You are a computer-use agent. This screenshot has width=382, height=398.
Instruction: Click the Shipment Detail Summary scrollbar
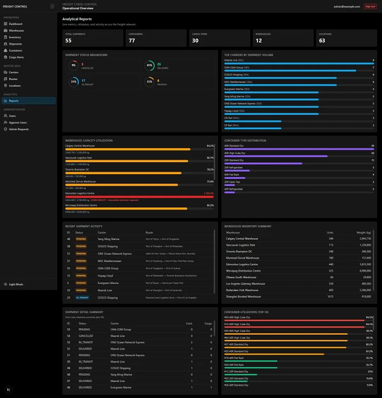tap(214, 328)
